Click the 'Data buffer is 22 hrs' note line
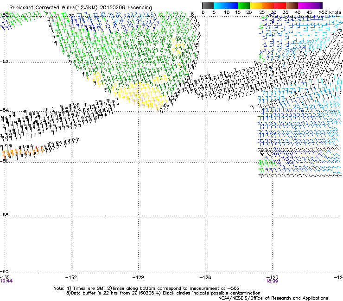343x301 pixels. (163, 293)
